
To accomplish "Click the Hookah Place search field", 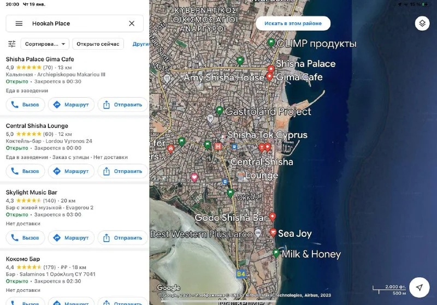I will click(76, 23).
